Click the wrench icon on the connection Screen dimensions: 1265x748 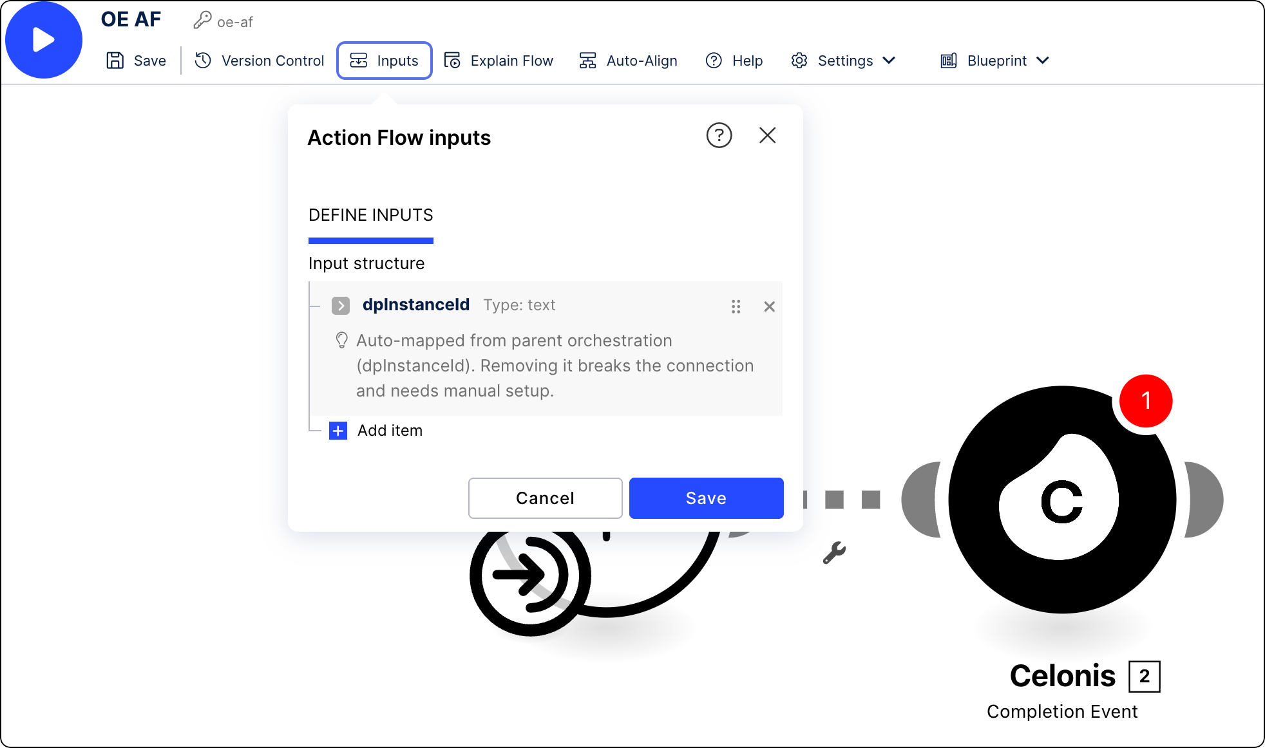[x=834, y=552]
